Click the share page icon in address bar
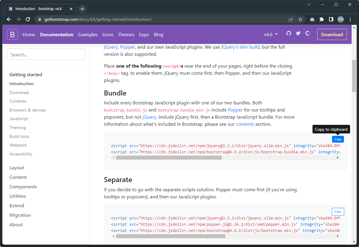 pyautogui.click(x=291, y=19)
